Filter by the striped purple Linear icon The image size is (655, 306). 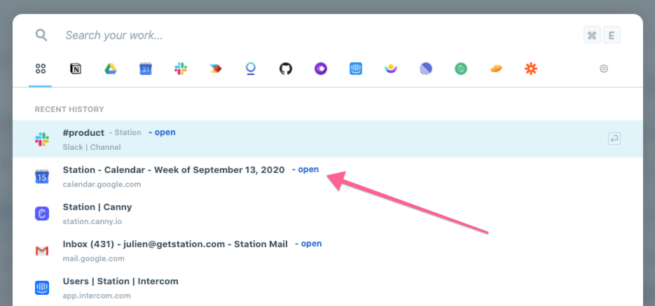[x=426, y=69]
